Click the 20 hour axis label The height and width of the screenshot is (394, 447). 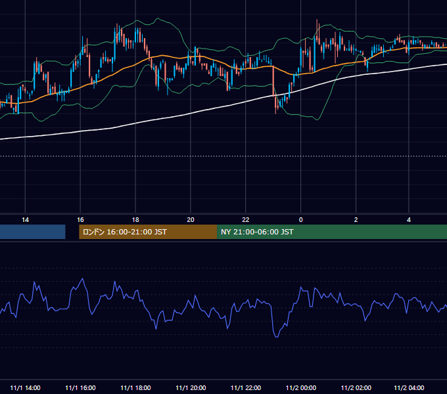click(x=191, y=220)
